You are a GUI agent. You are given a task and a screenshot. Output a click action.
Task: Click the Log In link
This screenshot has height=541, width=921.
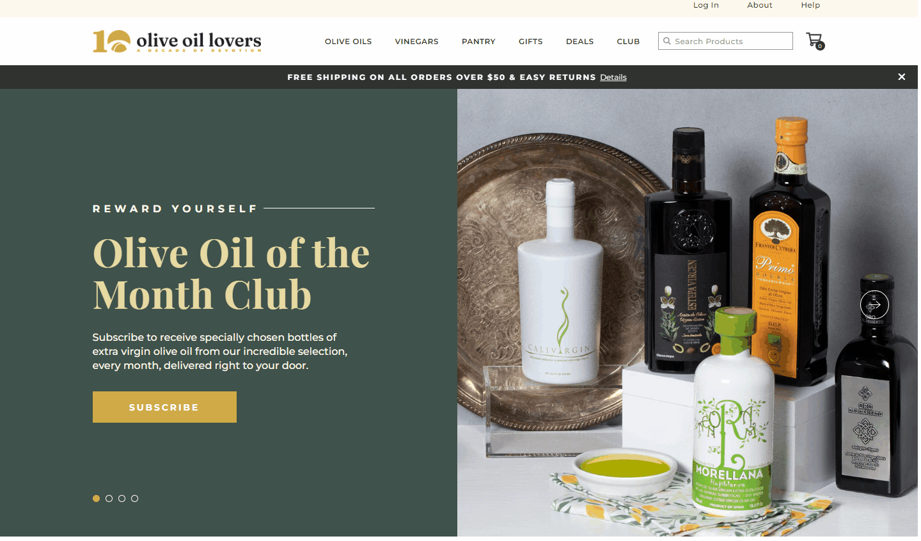(706, 5)
